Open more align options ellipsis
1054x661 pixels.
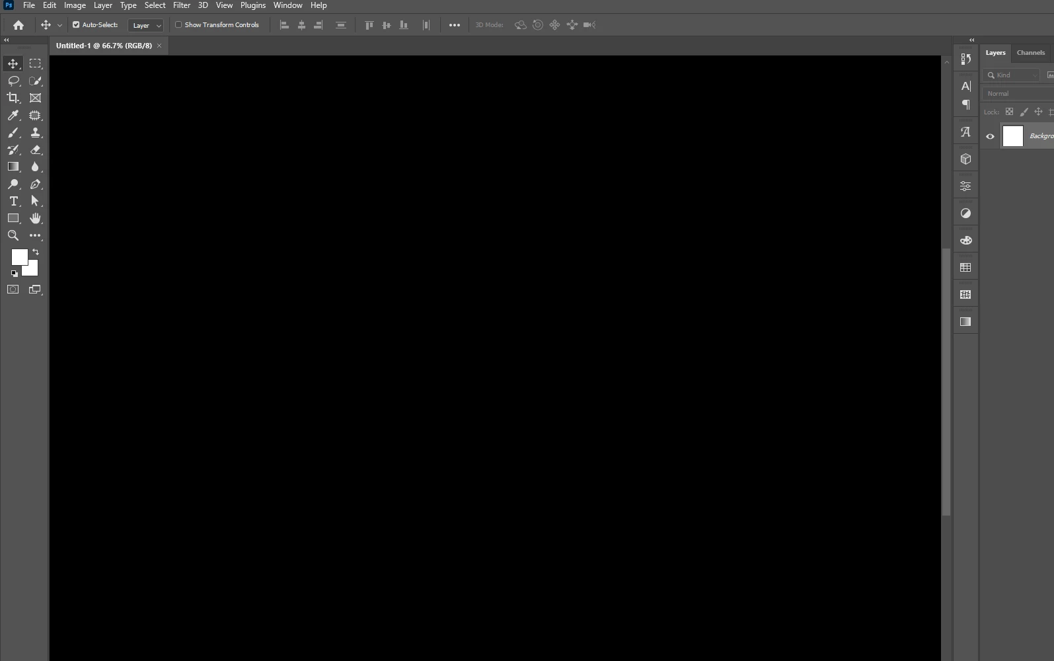point(455,25)
